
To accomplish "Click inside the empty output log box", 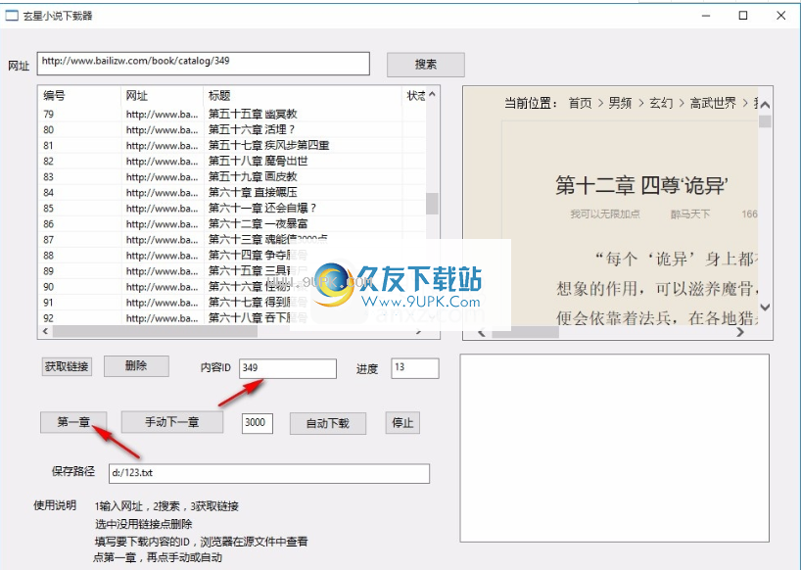I will 615,448.
